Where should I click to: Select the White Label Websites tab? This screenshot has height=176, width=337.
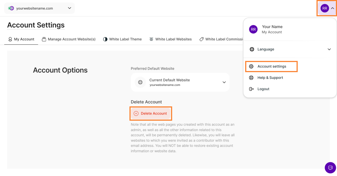pyautogui.click(x=170, y=39)
